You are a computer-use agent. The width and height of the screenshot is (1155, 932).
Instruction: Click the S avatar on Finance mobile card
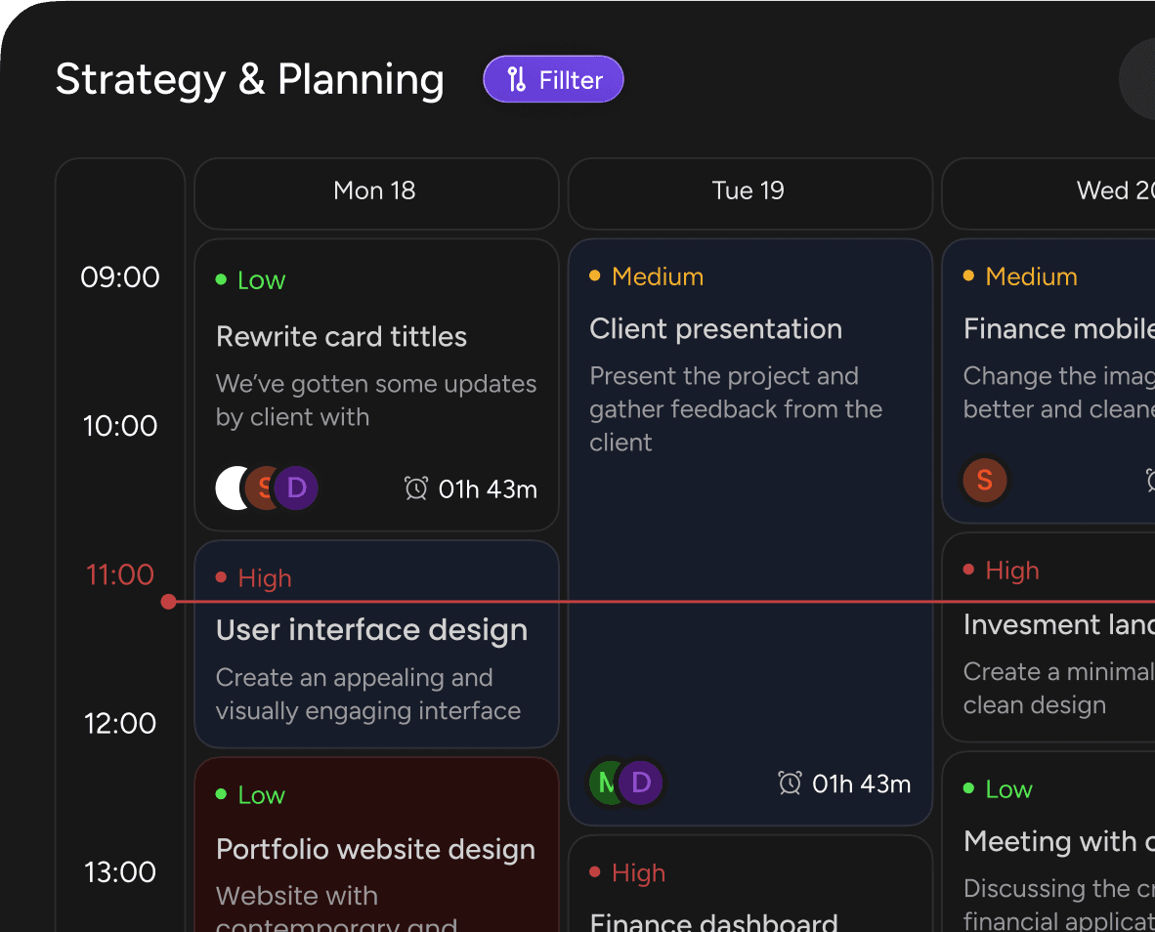(984, 481)
